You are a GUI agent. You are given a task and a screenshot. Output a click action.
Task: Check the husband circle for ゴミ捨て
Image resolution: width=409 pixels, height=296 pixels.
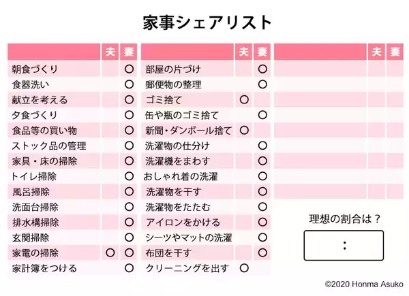coord(244,100)
